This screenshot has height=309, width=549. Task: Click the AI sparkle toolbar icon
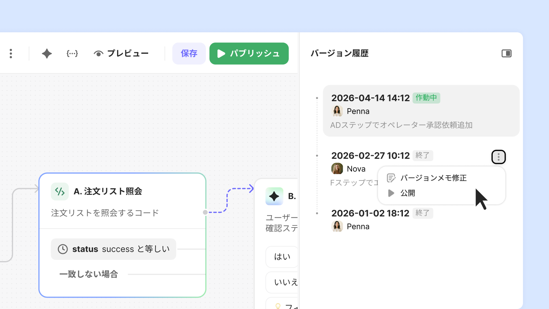coord(47,53)
